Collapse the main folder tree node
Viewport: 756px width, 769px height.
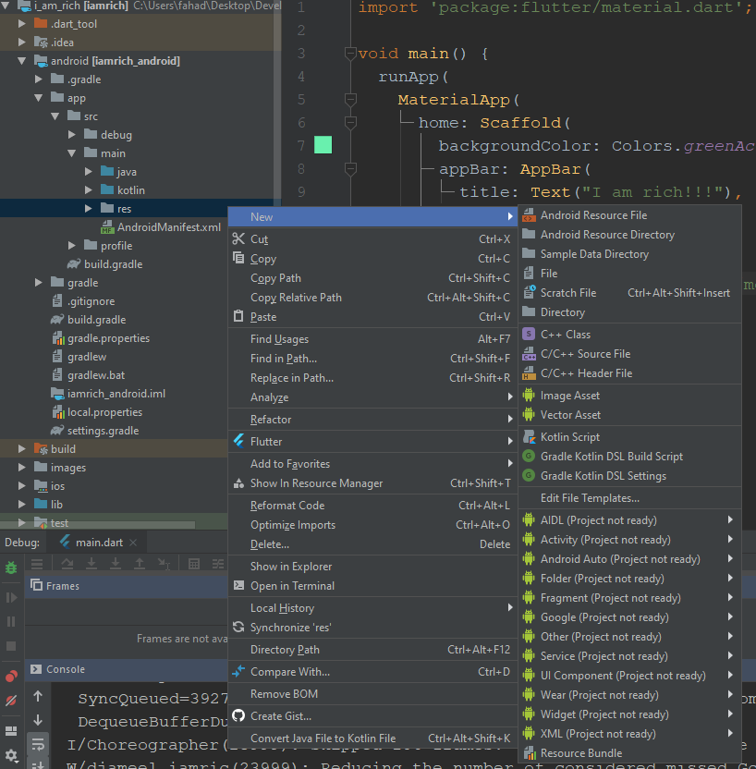(72, 153)
